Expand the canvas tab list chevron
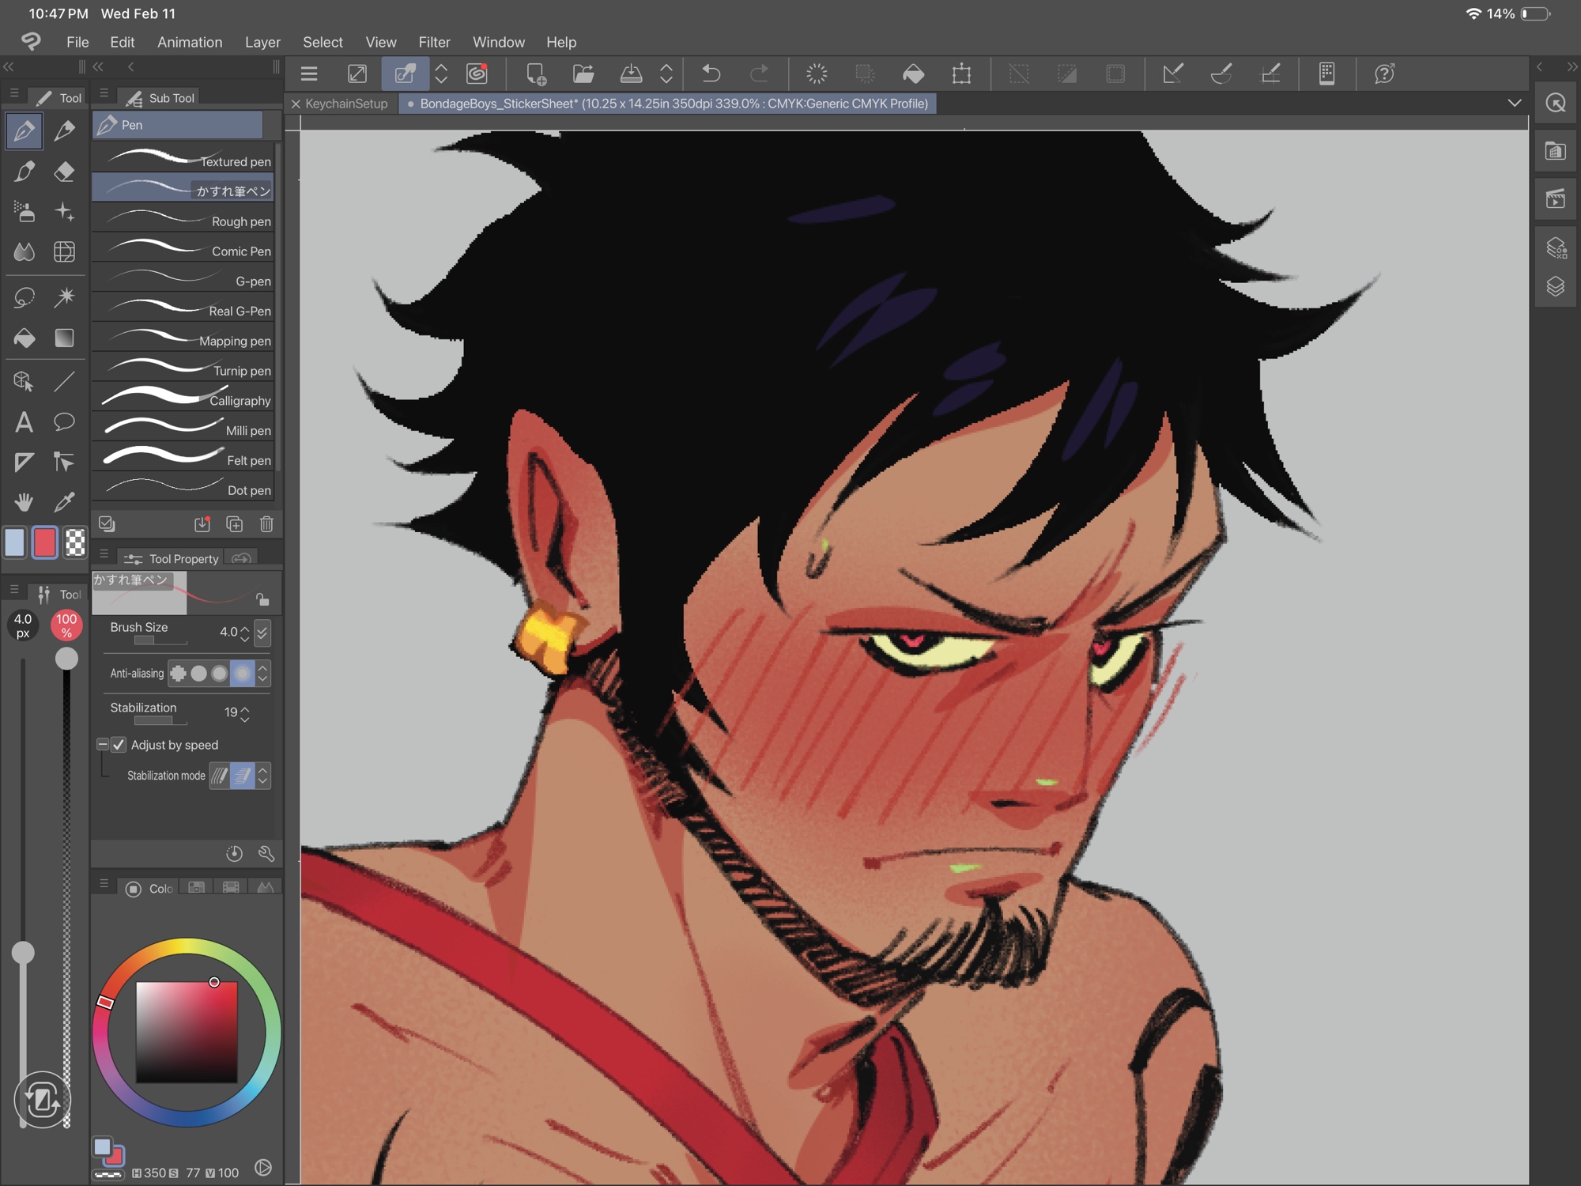Image resolution: width=1581 pixels, height=1186 pixels. point(1514,104)
